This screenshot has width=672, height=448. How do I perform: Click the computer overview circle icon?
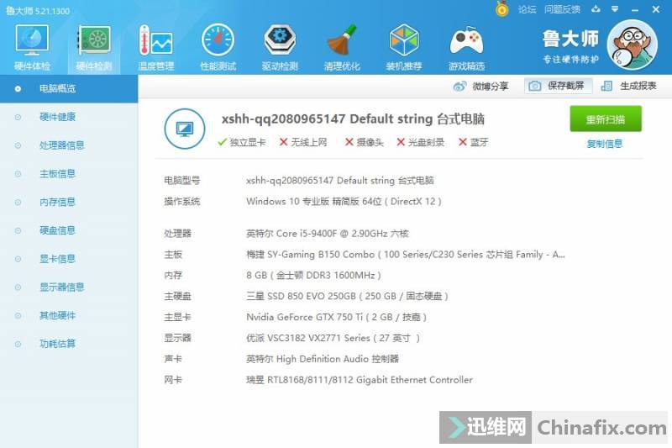185,129
